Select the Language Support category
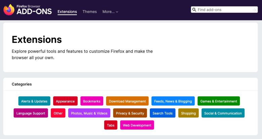The height and width of the screenshot is (139, 262). pyautogui.click(x=31, y=113)
